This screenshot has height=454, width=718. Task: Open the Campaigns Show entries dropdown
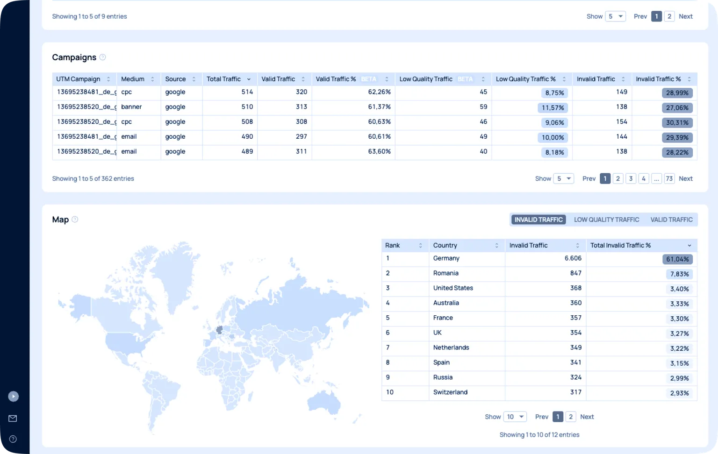tap(563, 179)
